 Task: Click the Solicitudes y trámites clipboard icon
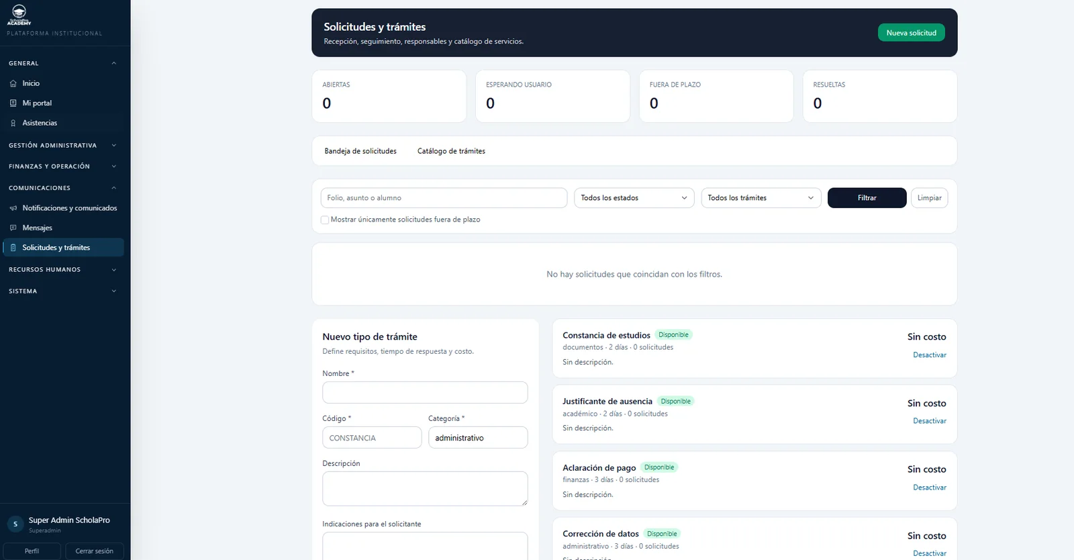pos(13,248)
